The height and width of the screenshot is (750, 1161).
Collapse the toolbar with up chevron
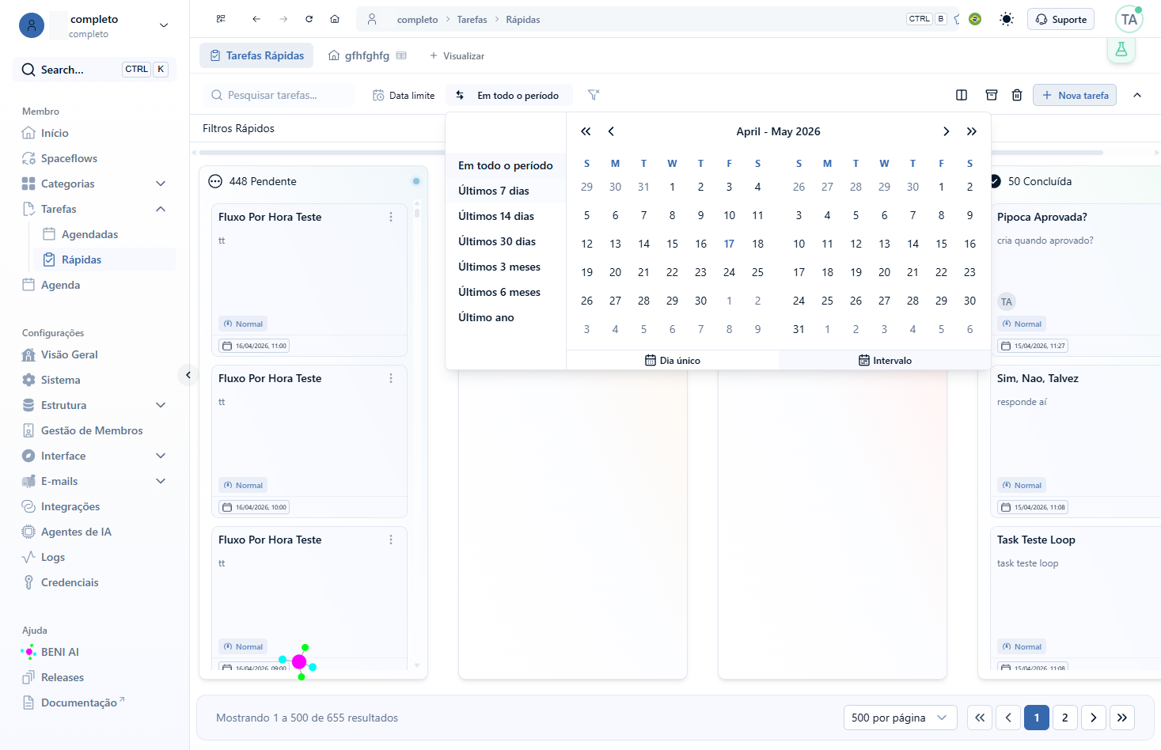click(x=1137, y=95)
